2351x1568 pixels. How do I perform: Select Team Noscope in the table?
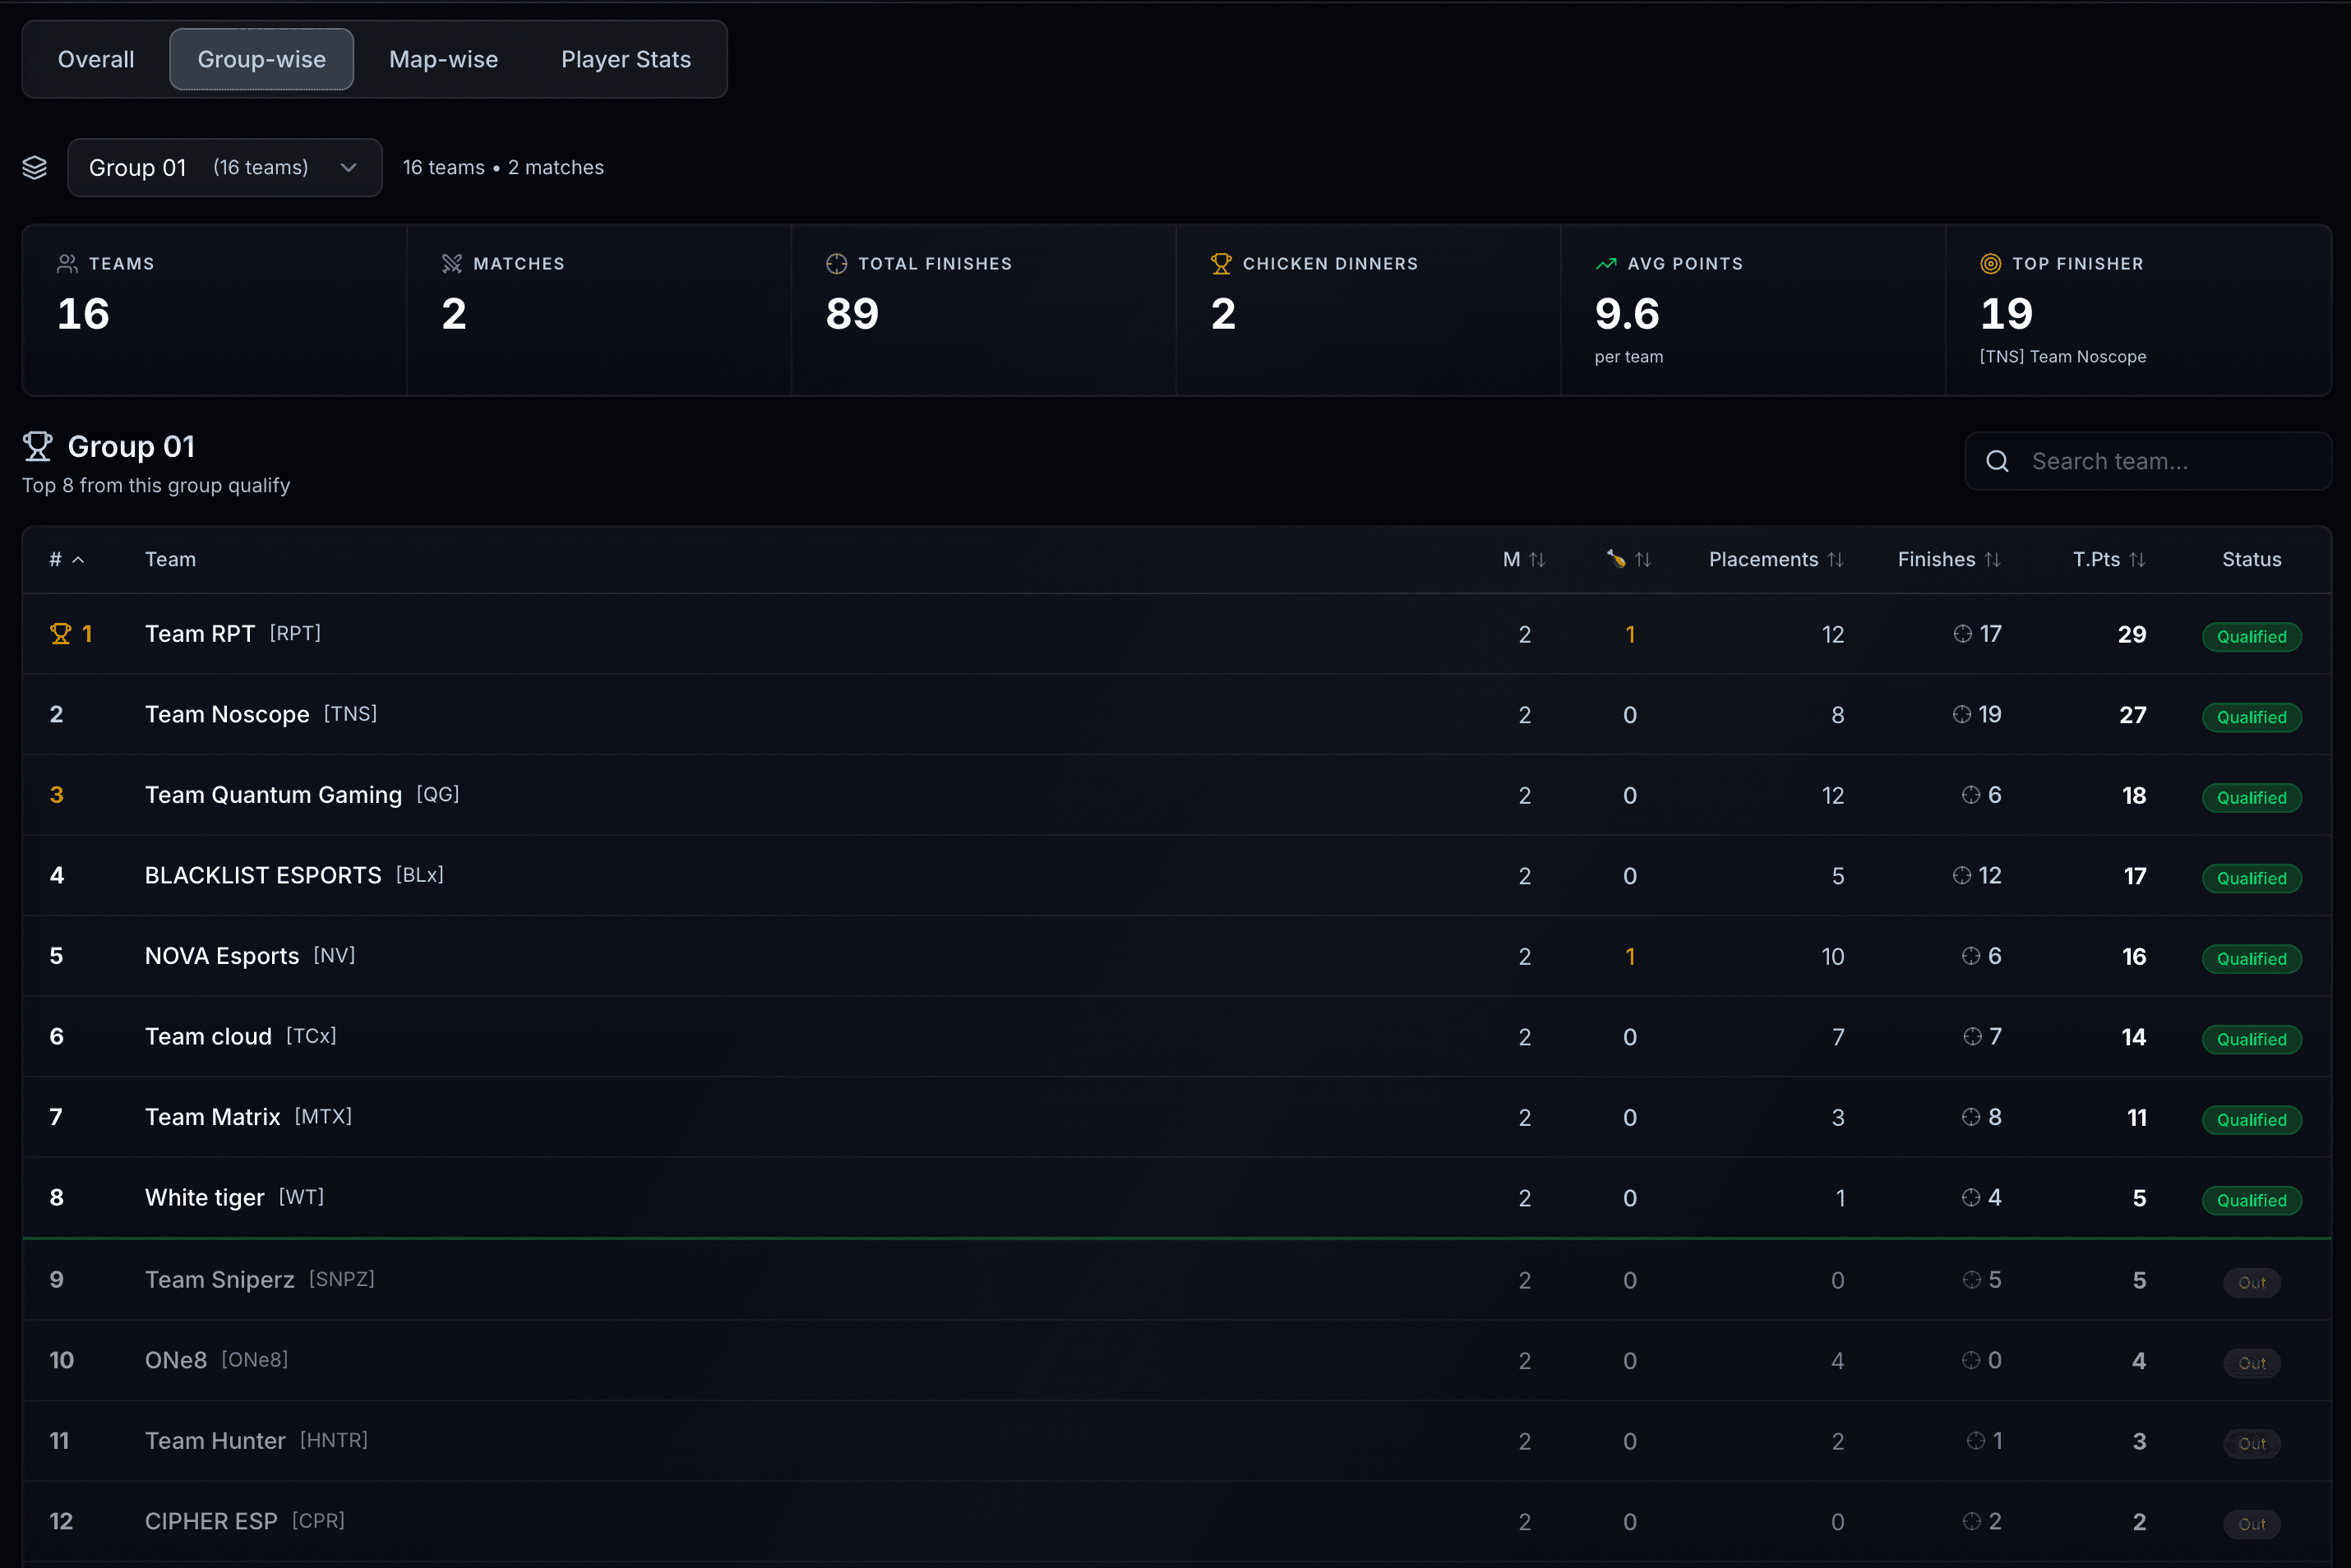click(227, 714)
